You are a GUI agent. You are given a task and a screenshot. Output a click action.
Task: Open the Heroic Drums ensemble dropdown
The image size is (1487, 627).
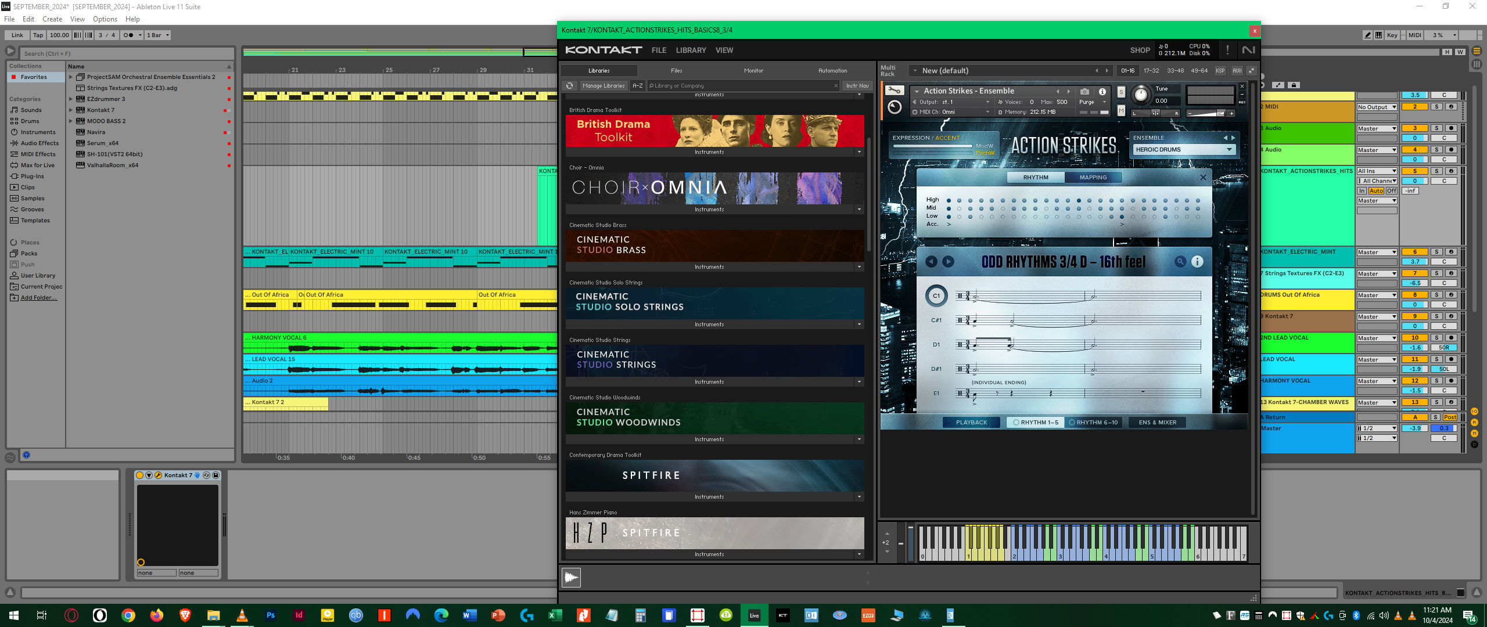[x=1184, y=150]
